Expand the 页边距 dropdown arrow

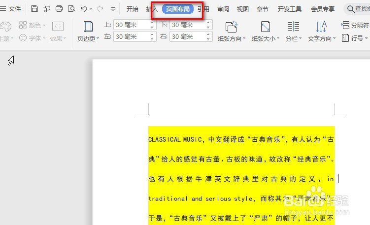pos(98,38)
